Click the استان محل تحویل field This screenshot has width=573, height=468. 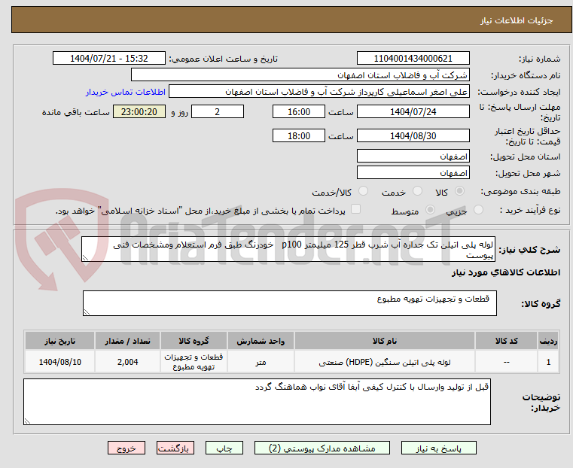[x=413, y=157]
